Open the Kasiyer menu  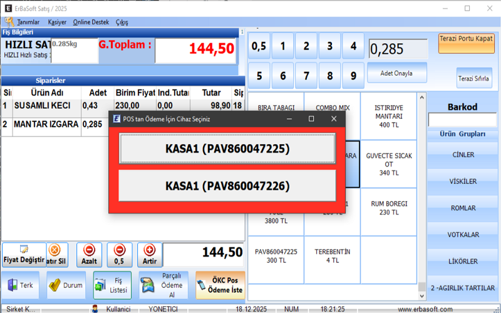pos(57,22)
